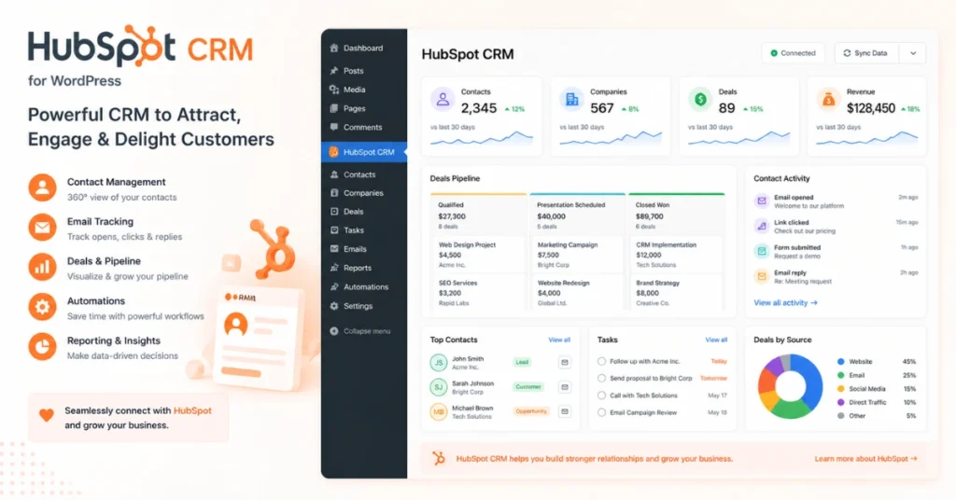Check Send proposal to Bright Corp task

click(602, 378)
